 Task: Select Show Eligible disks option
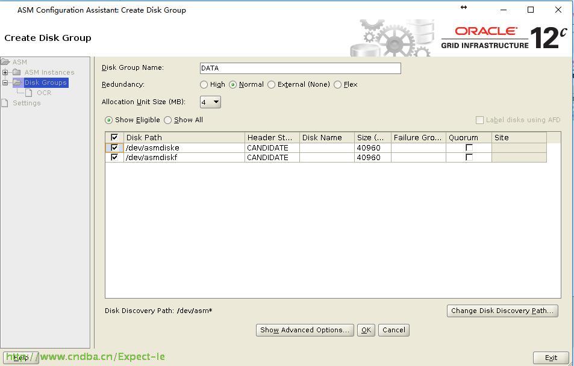pyautogui.click(x=109, y=120)
